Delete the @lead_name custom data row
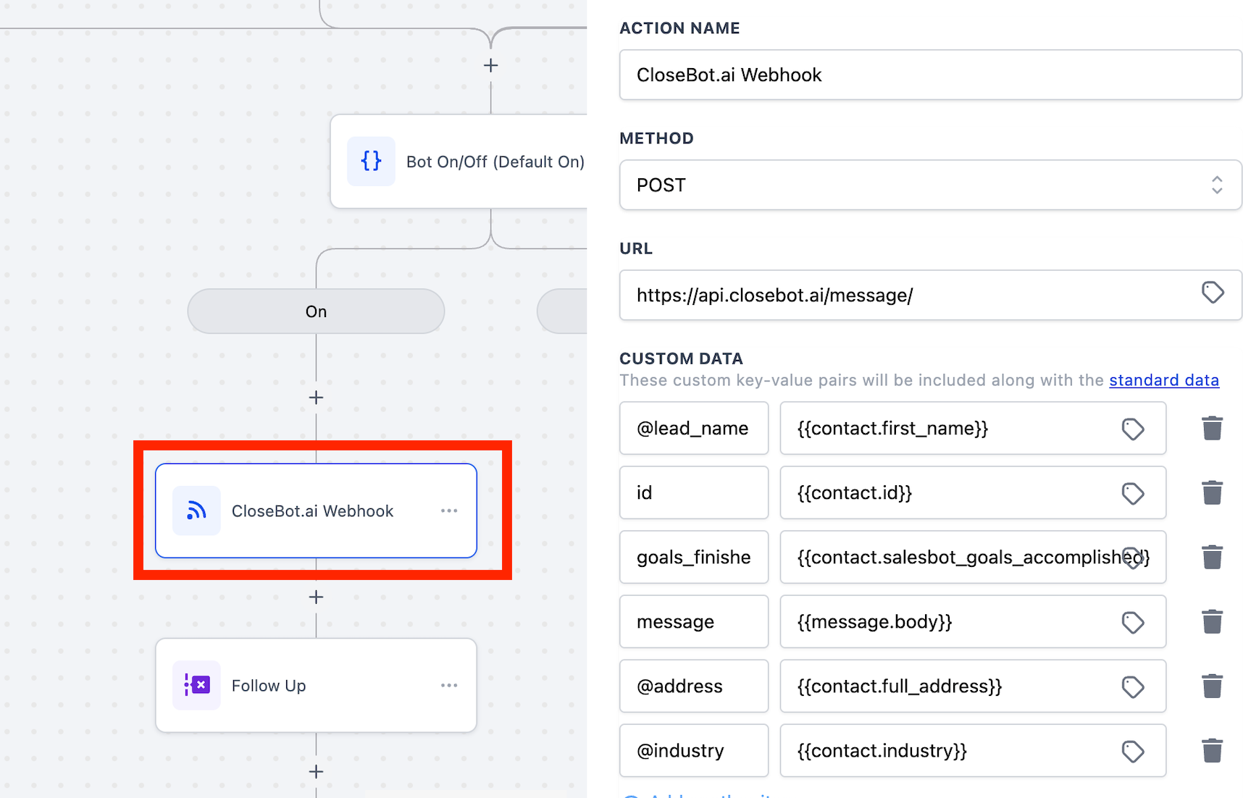Screen dimensions: 1243x798 point(1213,428)
